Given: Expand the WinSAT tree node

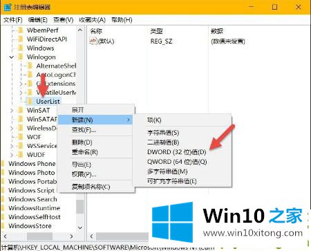Looking at the screenshot, I should 12,111.
